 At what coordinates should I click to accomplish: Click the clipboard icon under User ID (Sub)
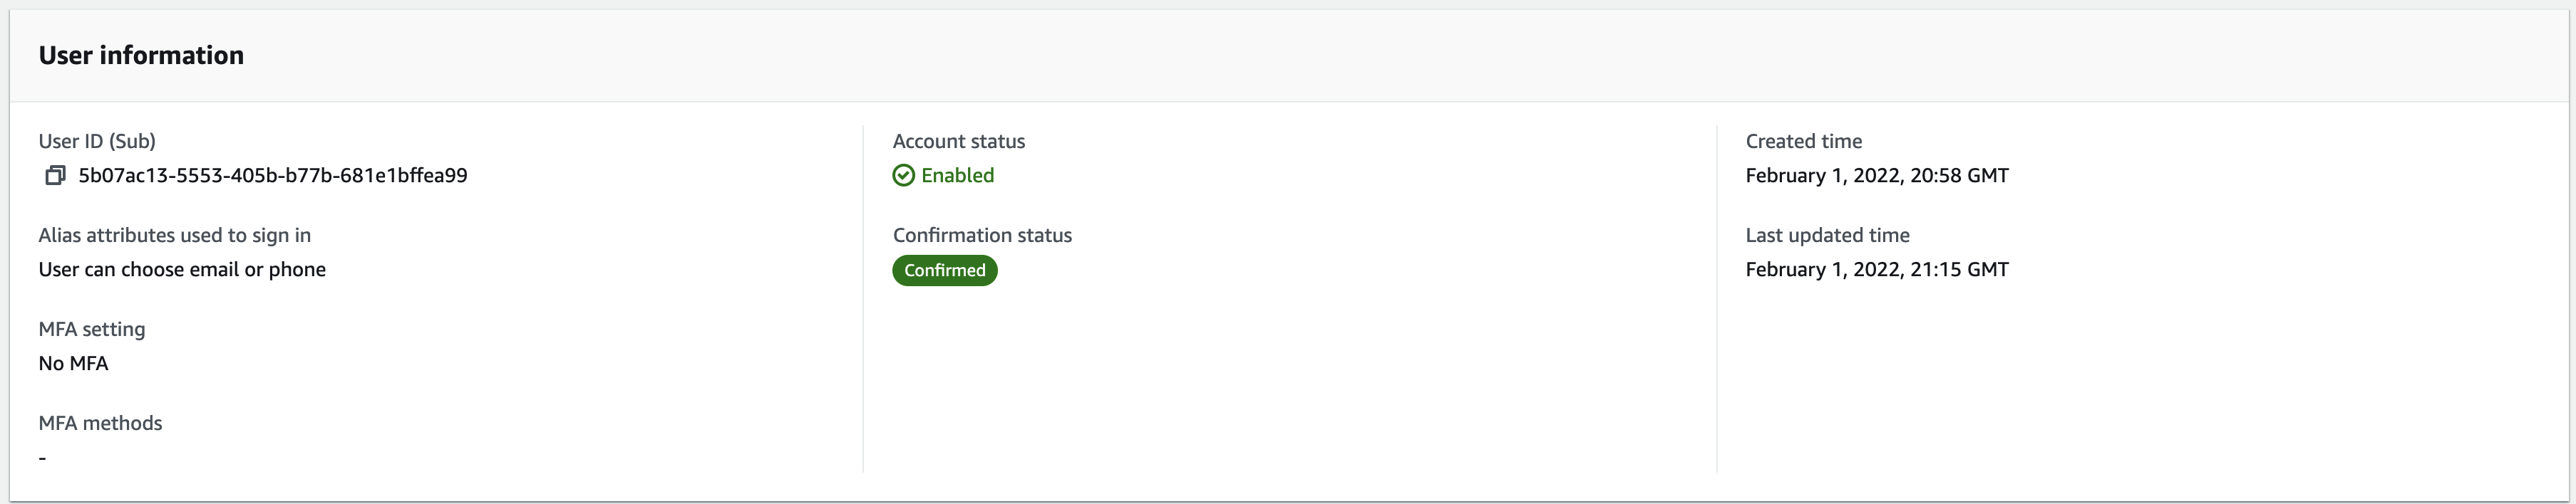[x=55, y=174]
